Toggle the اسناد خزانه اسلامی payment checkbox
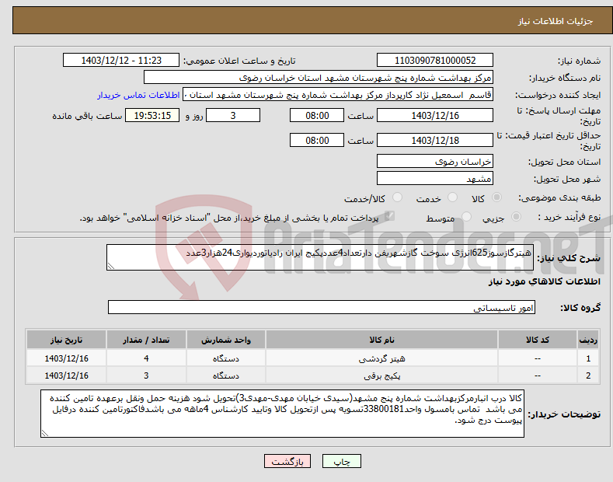 click(x=389, y=216)
